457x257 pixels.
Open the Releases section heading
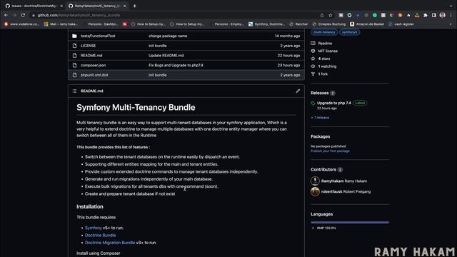pyautogui.click(x=320, y=93)
